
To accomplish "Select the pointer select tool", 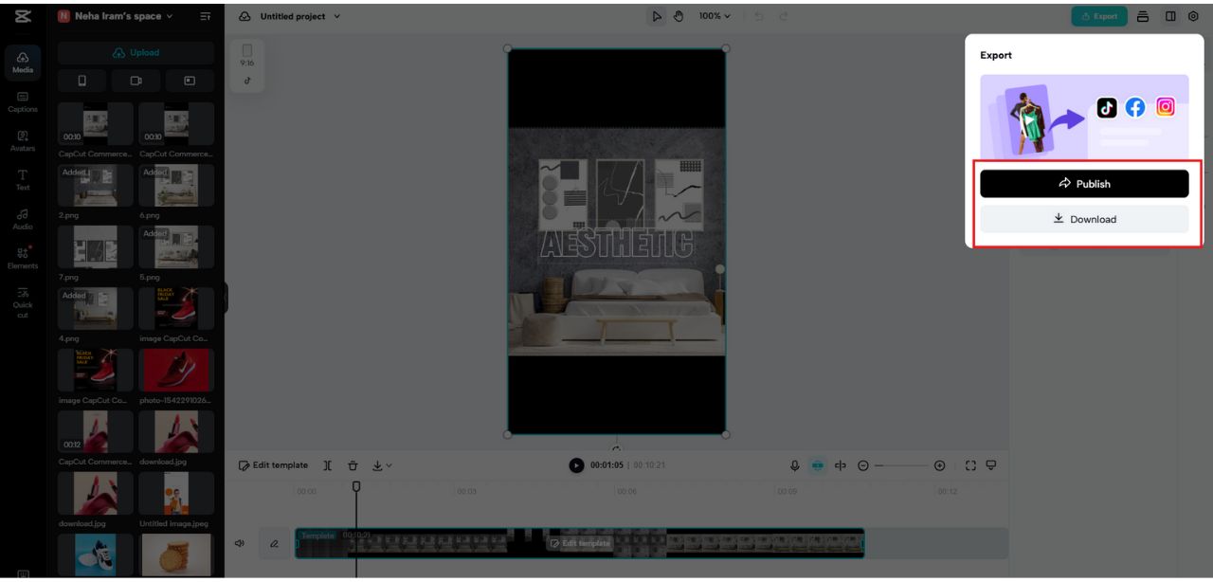I will [x=658, y=16].
